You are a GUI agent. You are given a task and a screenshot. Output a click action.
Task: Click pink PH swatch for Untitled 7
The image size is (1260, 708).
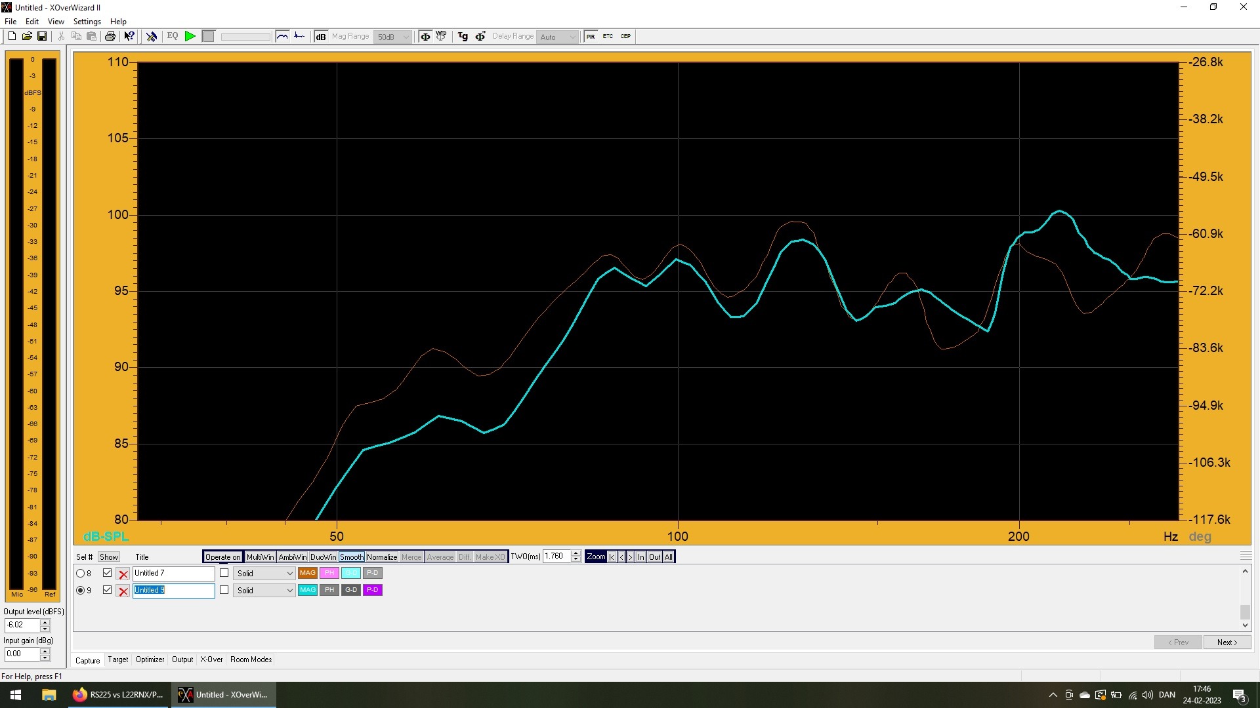pos(329,573)
